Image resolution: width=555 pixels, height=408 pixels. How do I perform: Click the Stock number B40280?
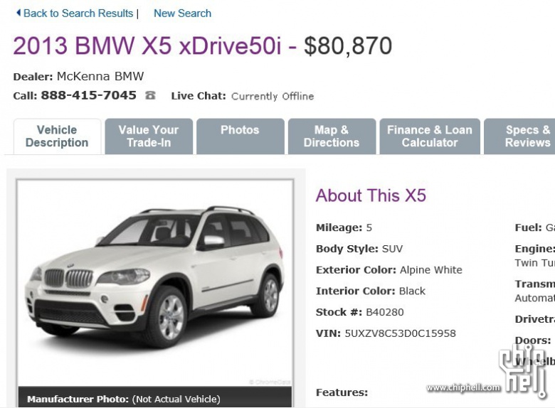click(384, 312)
